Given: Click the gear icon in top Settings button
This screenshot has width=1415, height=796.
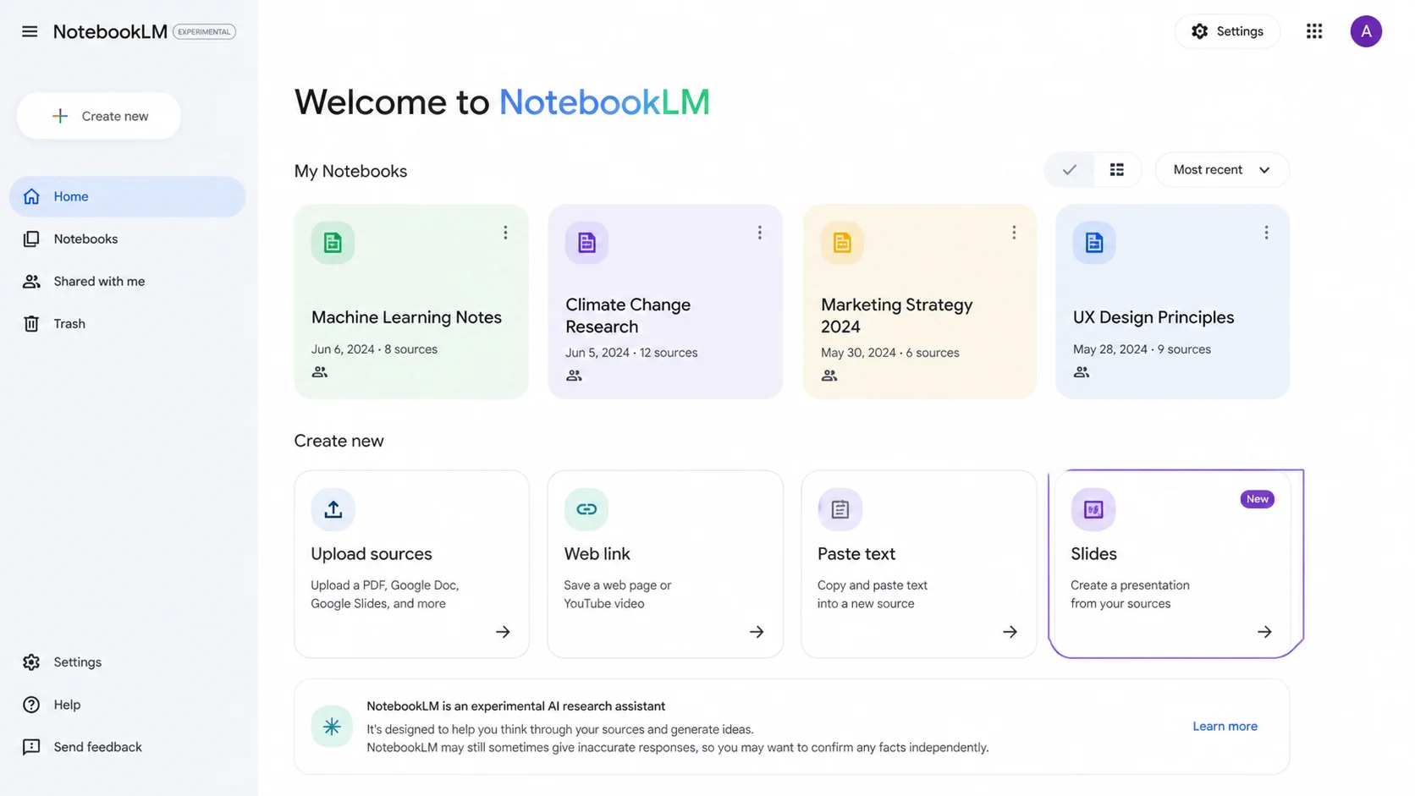Looking at the screenshot, I should [1199, 31].
